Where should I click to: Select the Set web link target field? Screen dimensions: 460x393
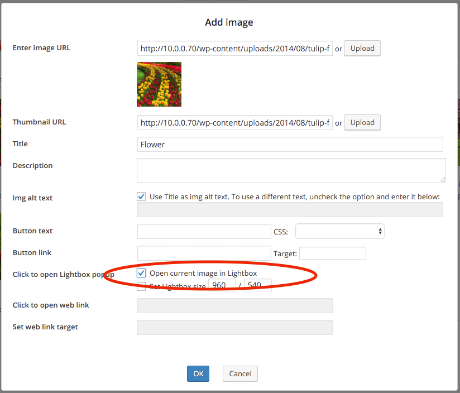[234, 327]
